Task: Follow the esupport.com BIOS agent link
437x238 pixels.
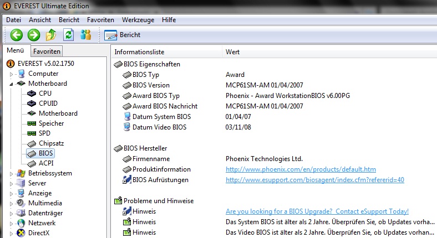Action: tap(315, 180)
